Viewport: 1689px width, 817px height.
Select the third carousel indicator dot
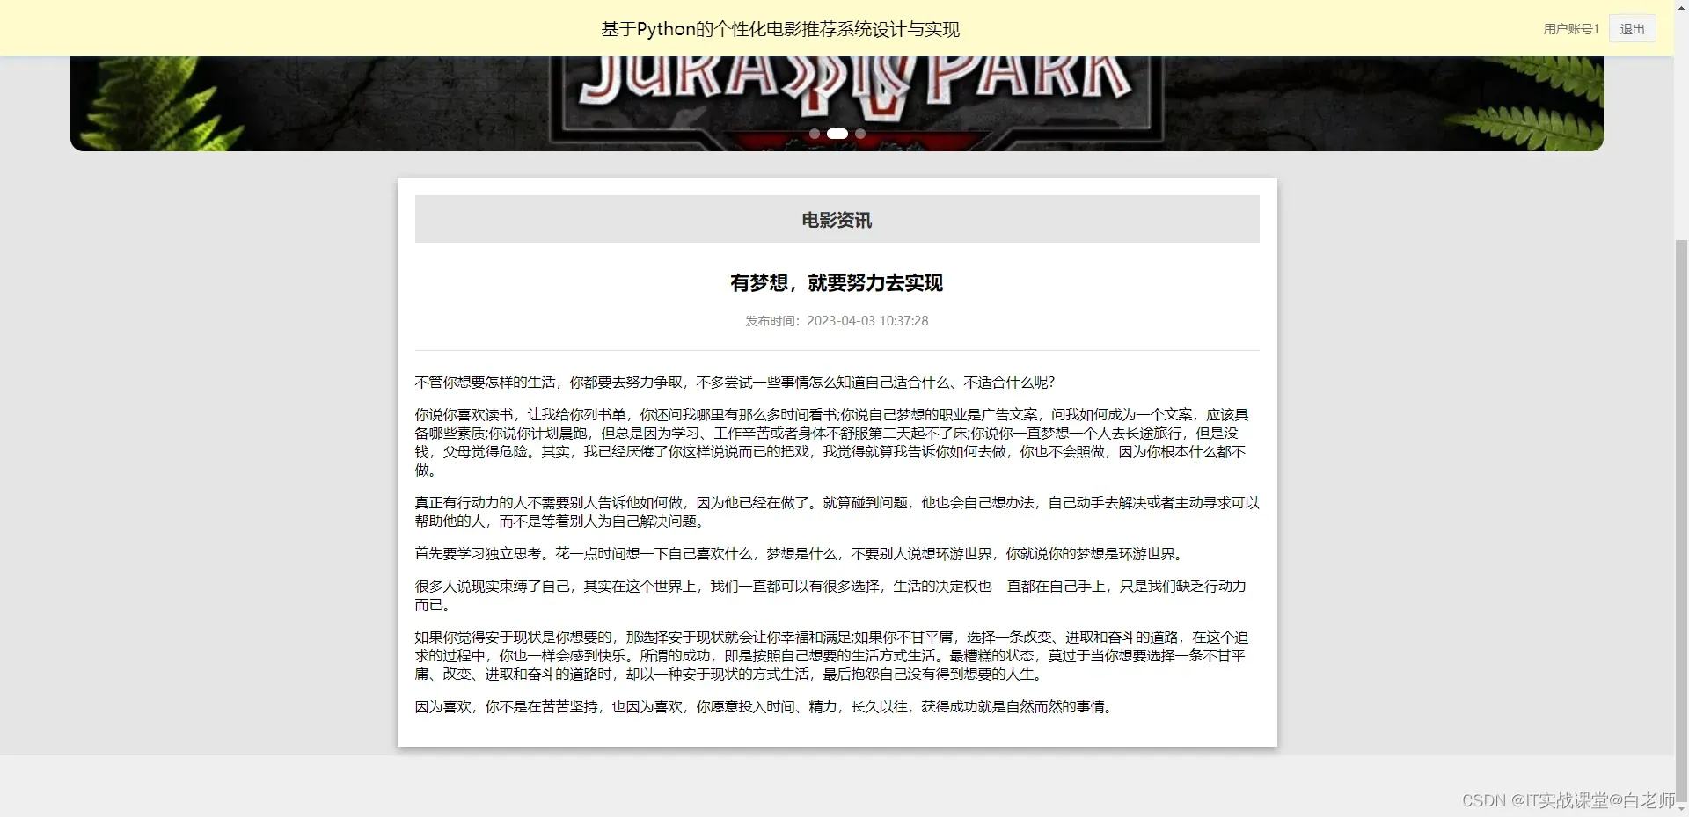(859, 133)
